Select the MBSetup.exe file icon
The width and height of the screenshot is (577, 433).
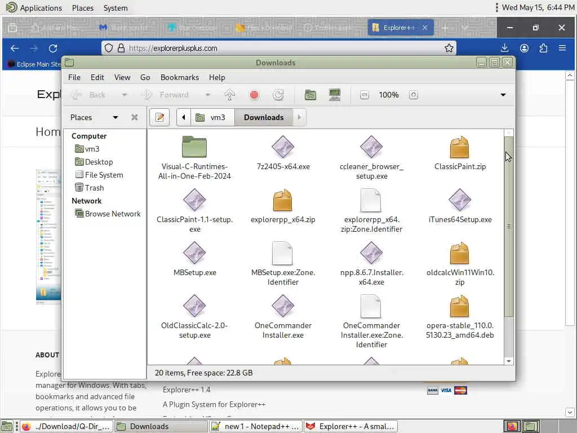pos(194,253)
